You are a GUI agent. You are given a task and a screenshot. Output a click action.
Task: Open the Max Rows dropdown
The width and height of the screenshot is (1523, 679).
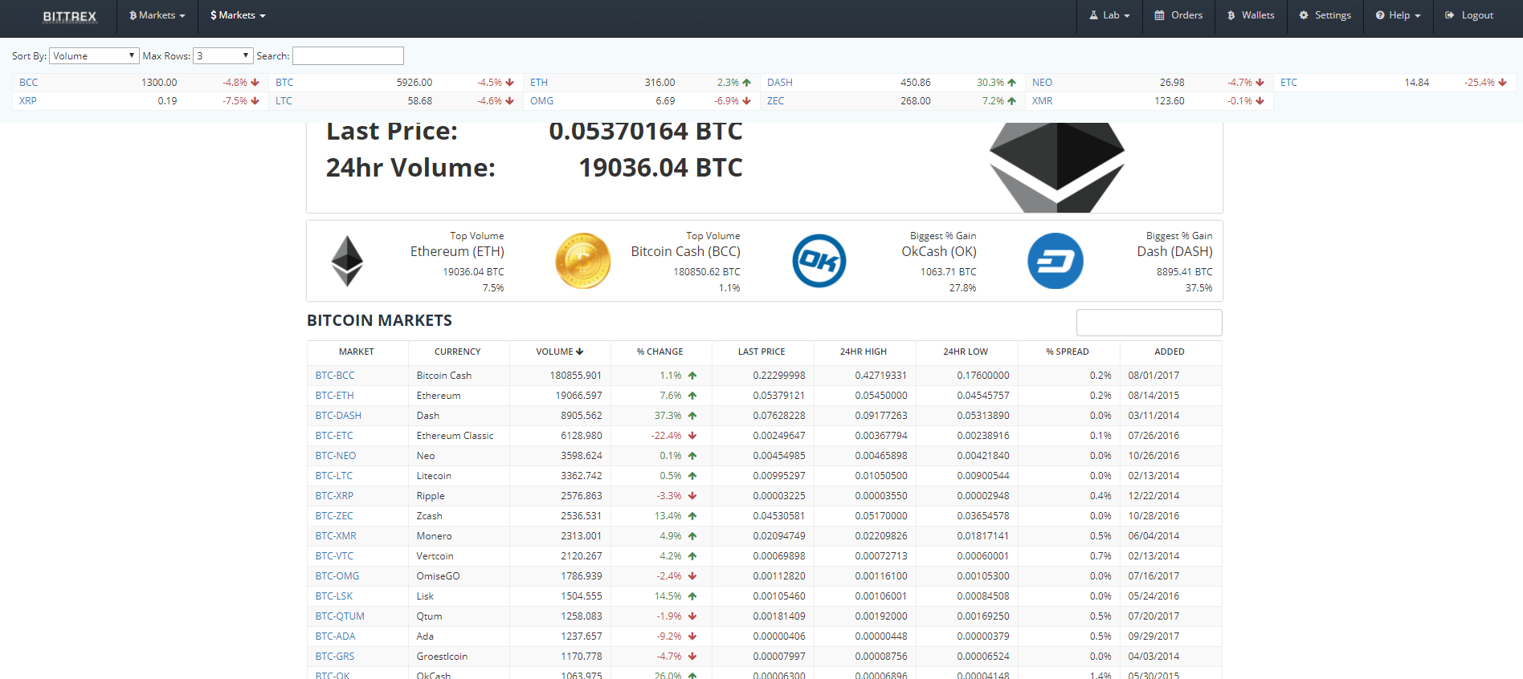[x=223, y=55]
